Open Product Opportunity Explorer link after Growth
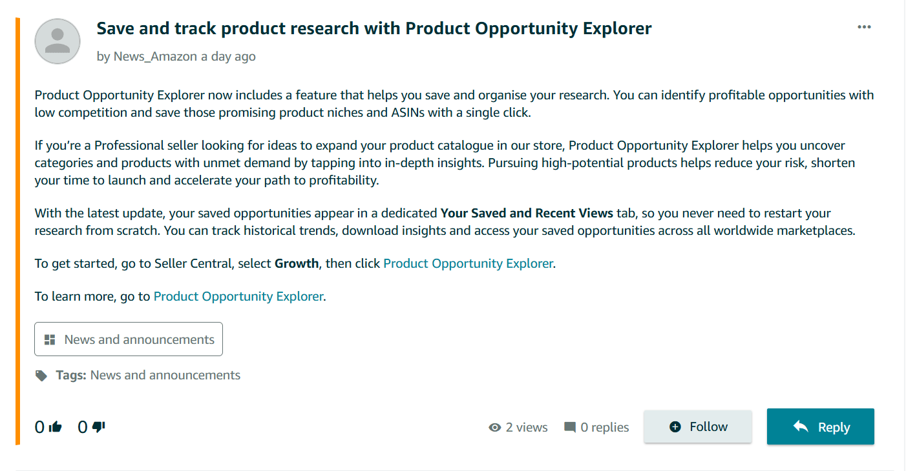Screen dimensions: 906x471 point(469,263)
